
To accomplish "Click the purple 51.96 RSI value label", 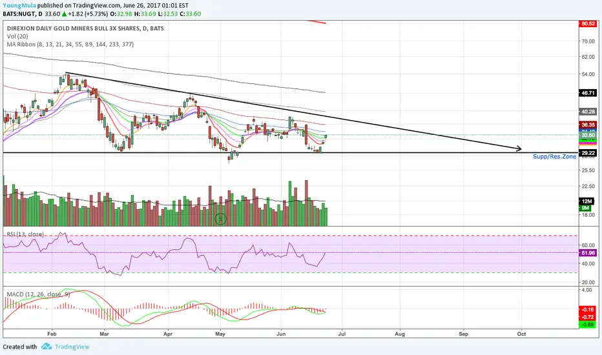I will click(588, 253).
